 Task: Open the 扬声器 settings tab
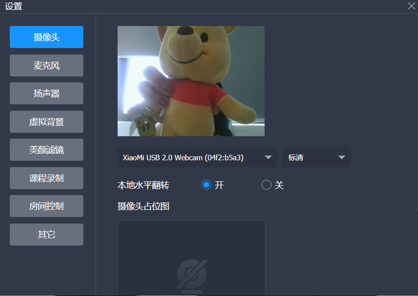pyautogui.click(x=47, y=93)
